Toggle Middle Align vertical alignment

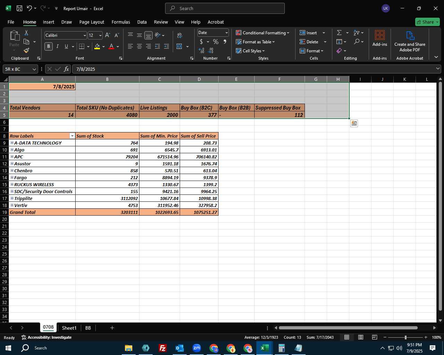pyautogui.click(x=139, y=35)
